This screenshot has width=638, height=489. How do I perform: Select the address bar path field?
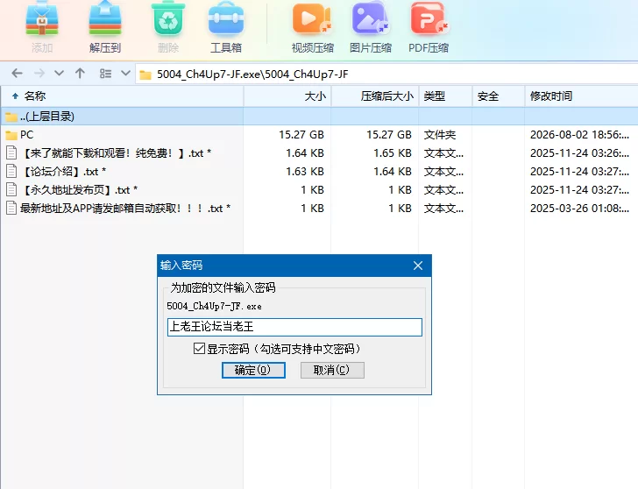tap(386, 74)
